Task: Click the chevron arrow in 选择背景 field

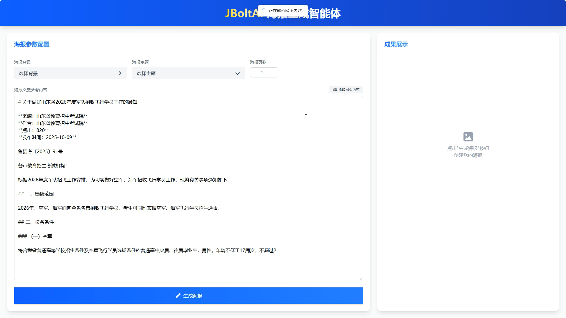Action: click(x=120, y=73)
